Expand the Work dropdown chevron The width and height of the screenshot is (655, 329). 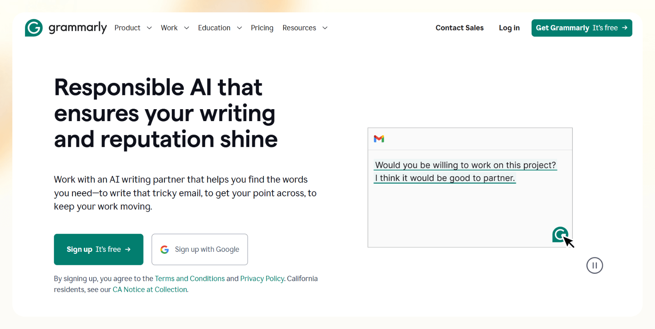[187, 28]
